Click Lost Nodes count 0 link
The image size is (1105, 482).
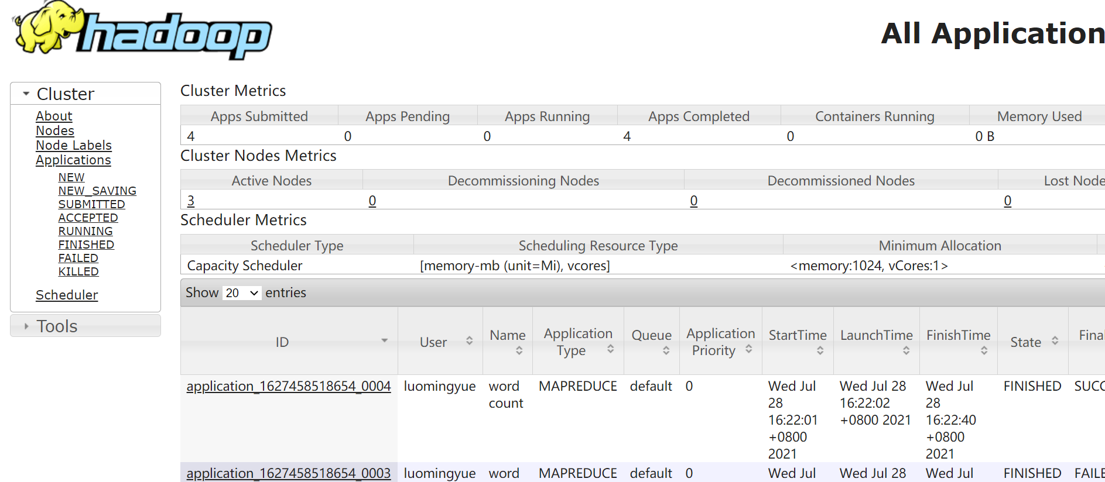point(1008,201)
